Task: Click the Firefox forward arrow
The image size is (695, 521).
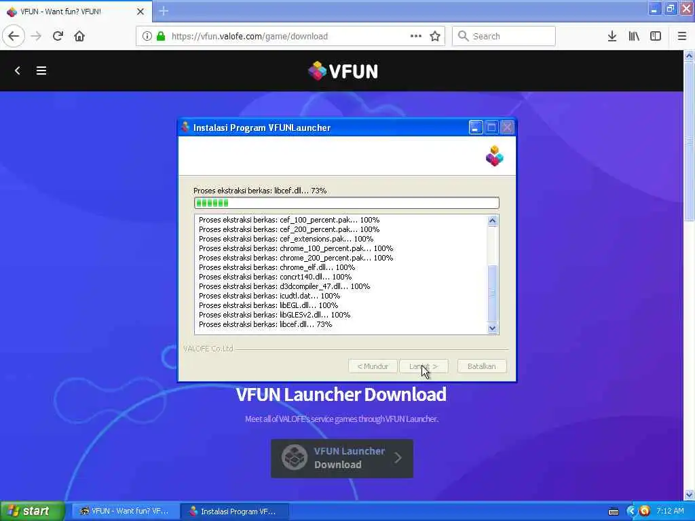Action: (x=36, y=36)
